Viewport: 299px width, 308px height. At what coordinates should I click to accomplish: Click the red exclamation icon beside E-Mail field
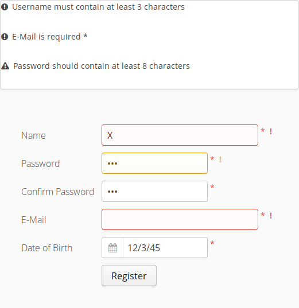(271, 216)
